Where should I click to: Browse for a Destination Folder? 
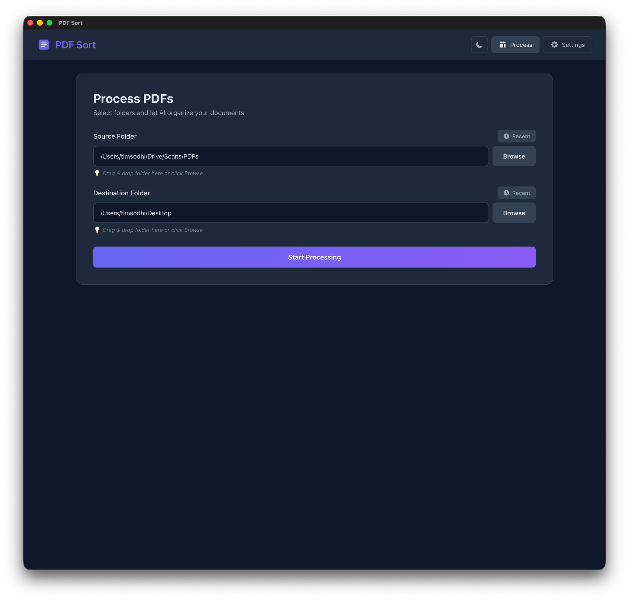[514, 213]
